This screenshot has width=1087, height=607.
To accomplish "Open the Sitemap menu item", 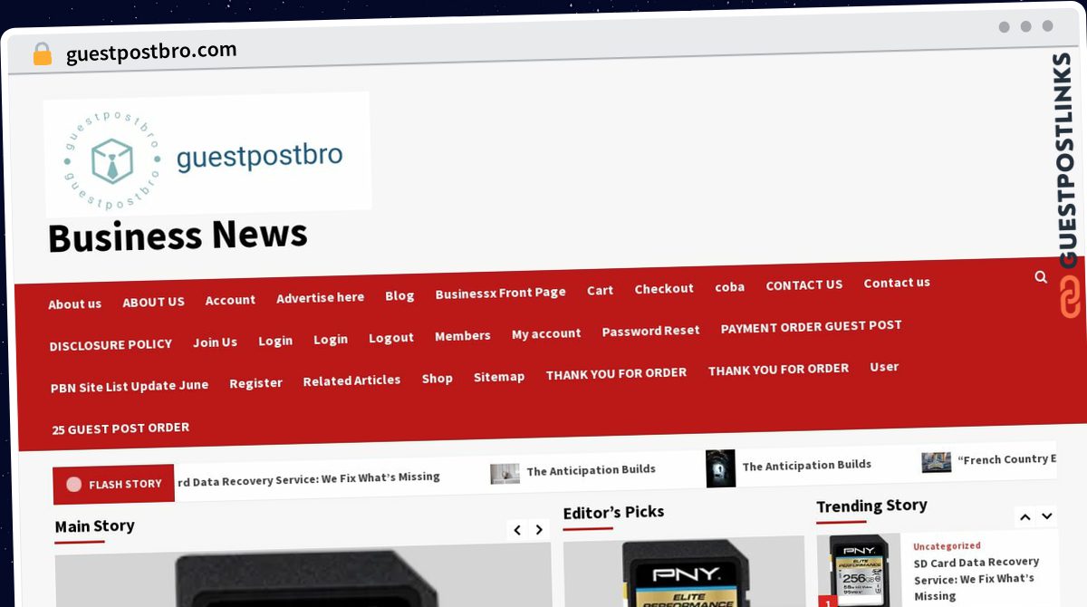I will coord(499,377).
